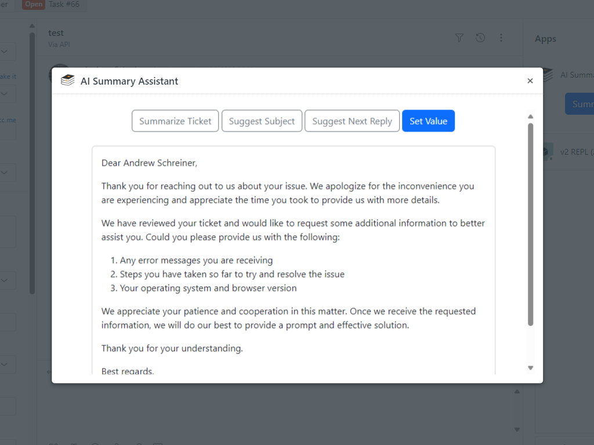Click the scroll-down arrow in the dialog
Image resolution: width=594 pixels, height=445 pixels.
[x=530, y=368]
